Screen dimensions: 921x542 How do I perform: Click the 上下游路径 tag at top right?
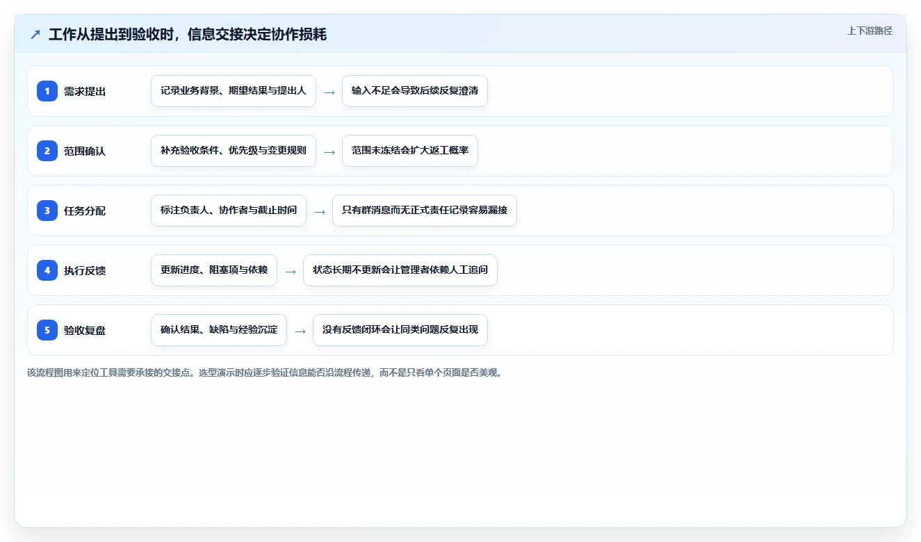(x=870, y=31)
